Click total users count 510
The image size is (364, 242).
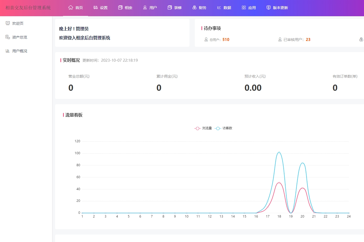pyautogui.click(x=226, y=40)
